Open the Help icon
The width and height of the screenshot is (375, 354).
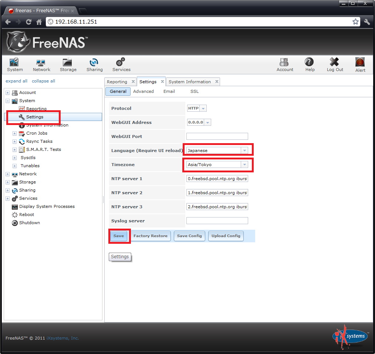pos(310,65)
